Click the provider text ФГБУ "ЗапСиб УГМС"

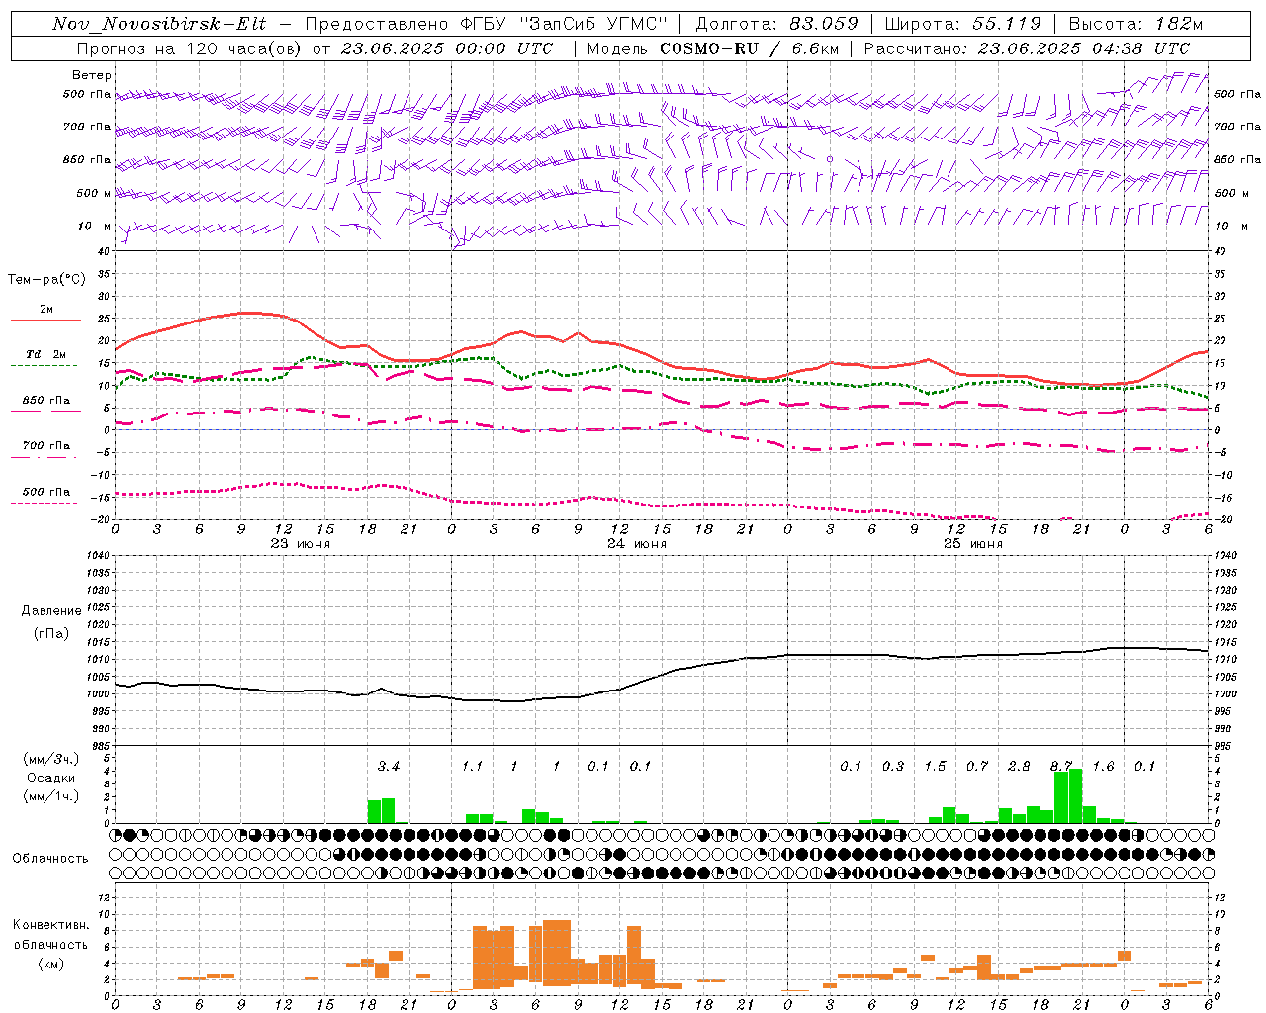tap(565, 24)
